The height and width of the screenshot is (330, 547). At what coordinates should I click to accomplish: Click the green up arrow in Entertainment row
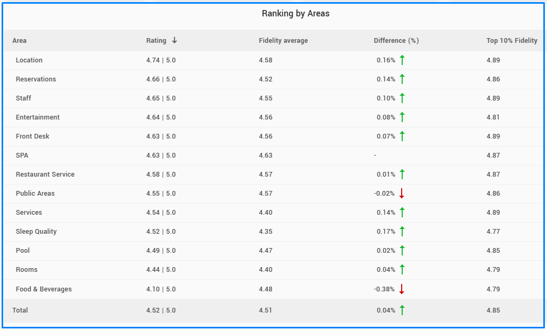[x=402, y=117]
